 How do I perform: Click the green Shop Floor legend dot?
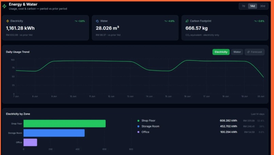[138, 121]
